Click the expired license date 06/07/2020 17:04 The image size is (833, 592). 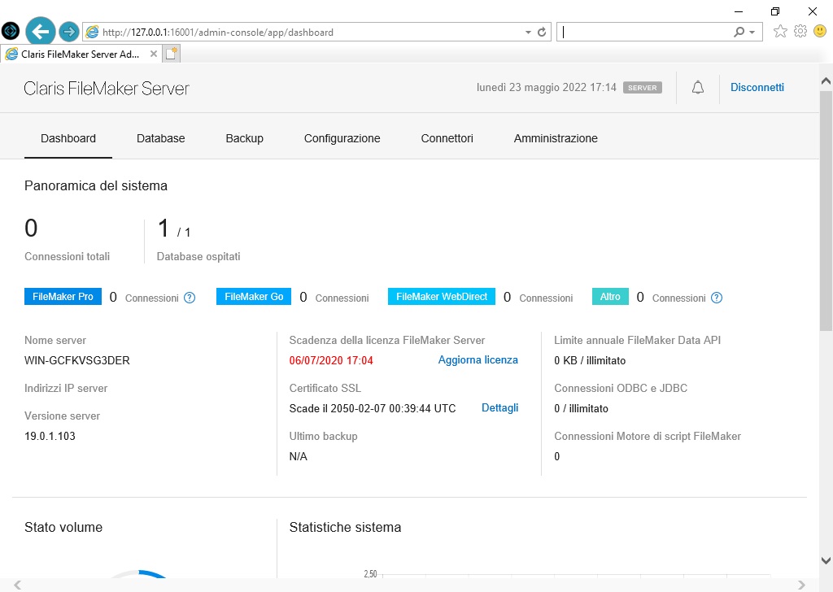(x=331, y=360)
